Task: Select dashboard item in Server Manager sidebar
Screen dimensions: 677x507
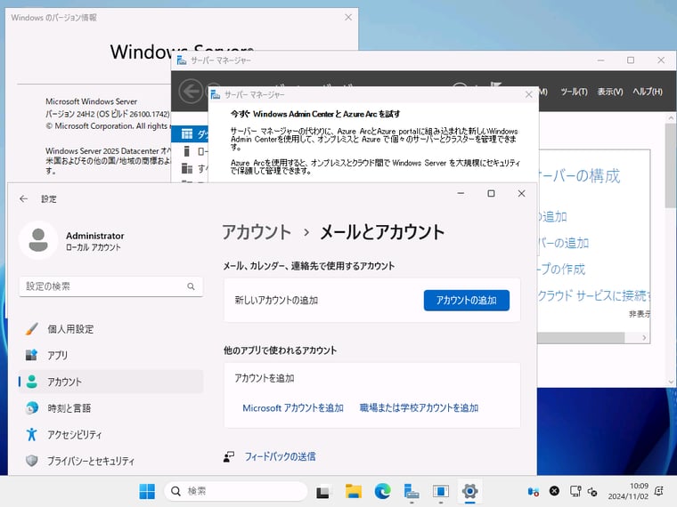Action: tap(190, 134)
